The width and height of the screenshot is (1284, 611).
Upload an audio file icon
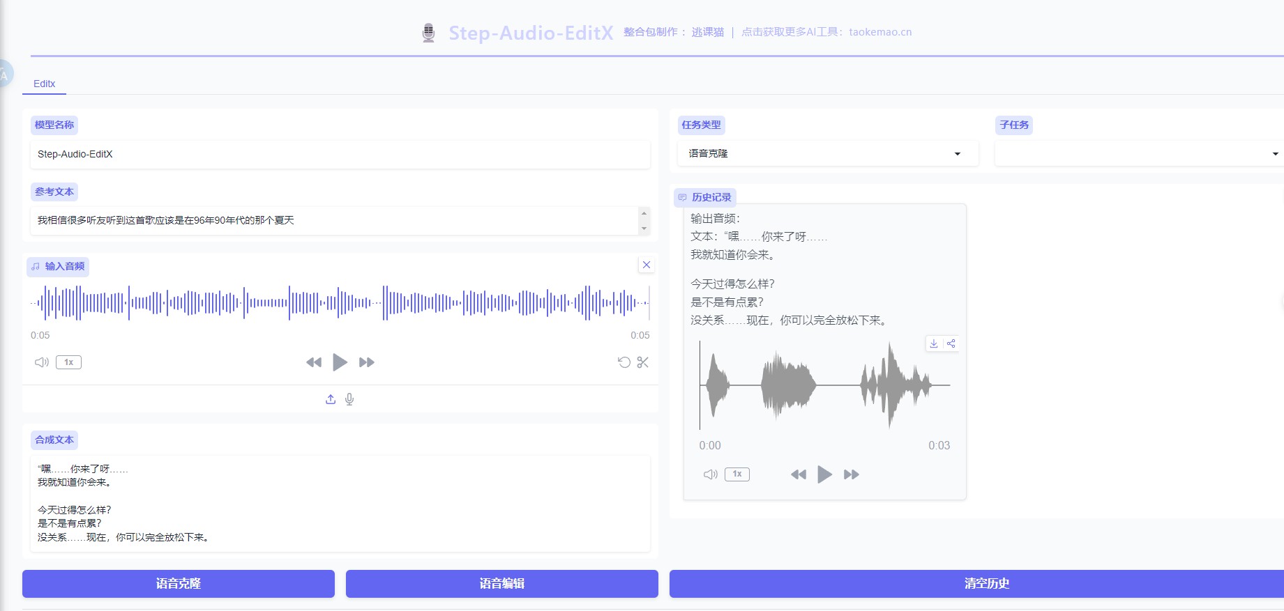coord(331,399)
